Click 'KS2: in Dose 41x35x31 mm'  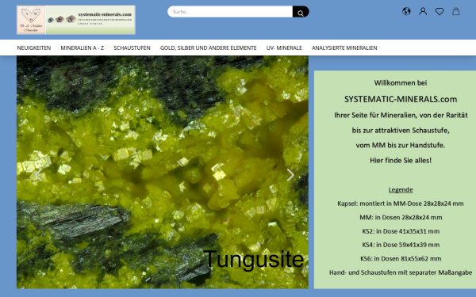point(401,231)
